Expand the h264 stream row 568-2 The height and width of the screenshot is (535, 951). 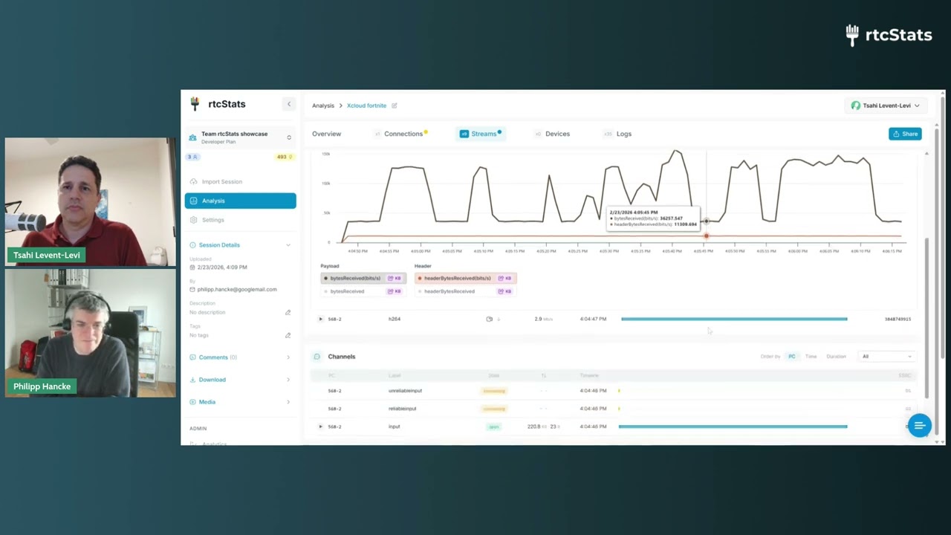click(321, 319)
